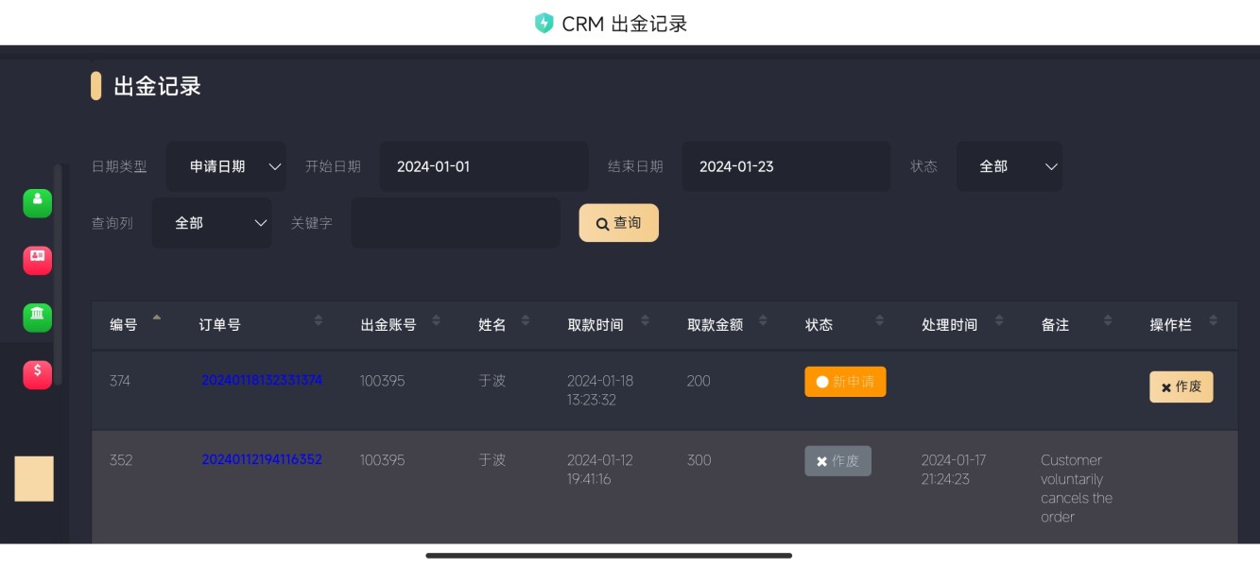Open order link 20240112194116352
The width and height of the screenshot is (1260, 567).
[262, 459]
